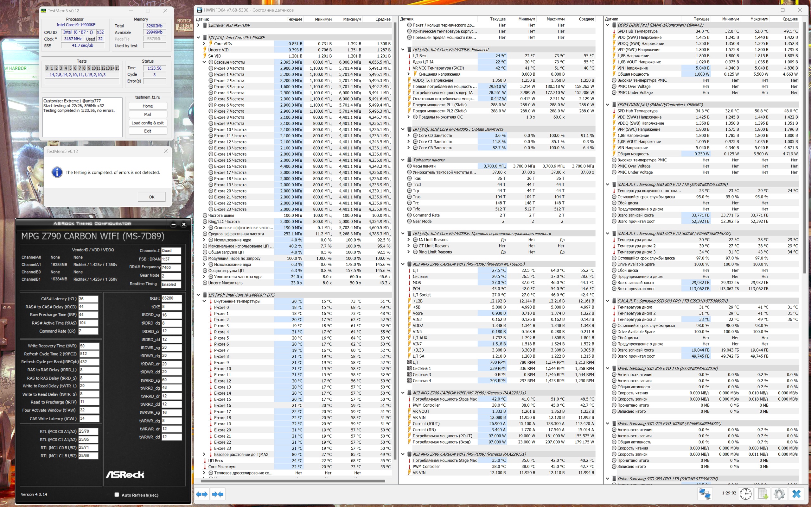811x507 pixels.
Task: Collapse the Тайминги памяти sensor group
Action: [x=403, y=160]
